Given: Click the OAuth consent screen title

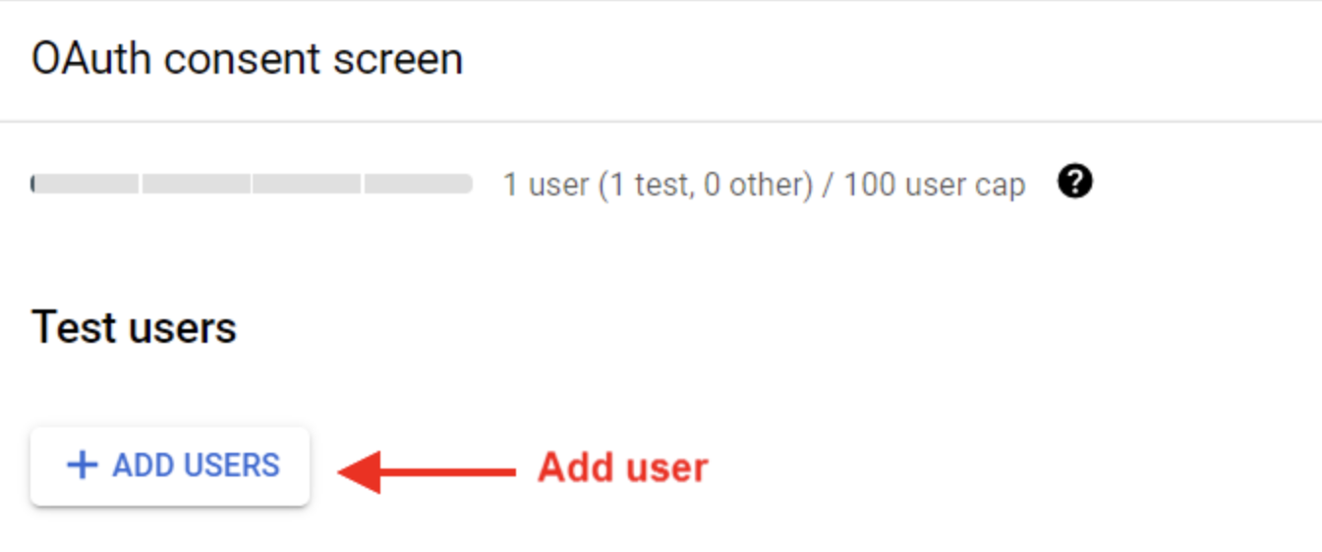Looking at the screenshot, I should pyautogui.click(x=247, y=59).
